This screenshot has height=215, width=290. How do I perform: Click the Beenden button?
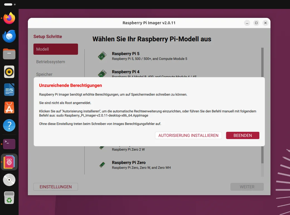point(243,135)
